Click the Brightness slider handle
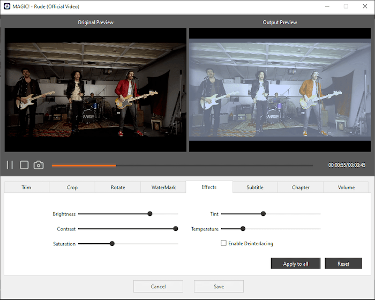The image size is (375, 300). click(150, 214)
